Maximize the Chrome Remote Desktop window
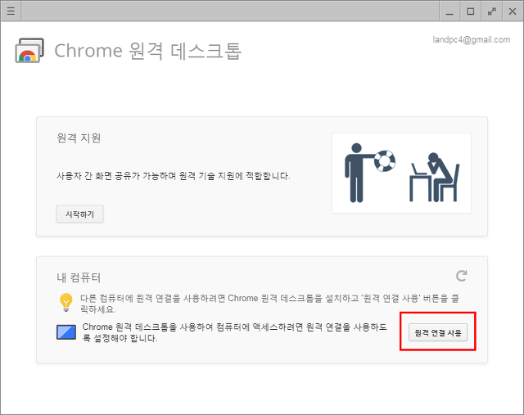The width and height of the screenshot is (524, 415). [471, 11]
